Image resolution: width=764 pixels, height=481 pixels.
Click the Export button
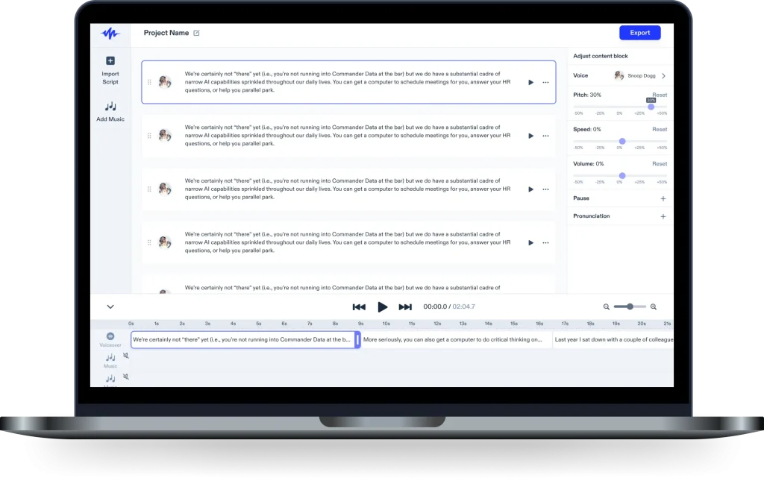pos(639,33)
